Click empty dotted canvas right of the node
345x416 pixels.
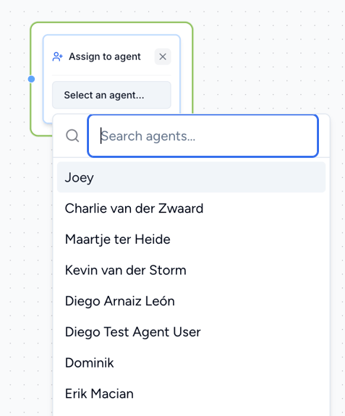265,67
